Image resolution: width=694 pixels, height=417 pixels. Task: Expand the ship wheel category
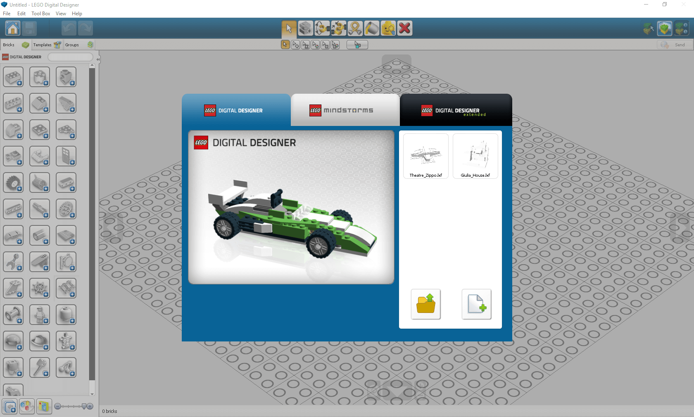coord(40,288)
